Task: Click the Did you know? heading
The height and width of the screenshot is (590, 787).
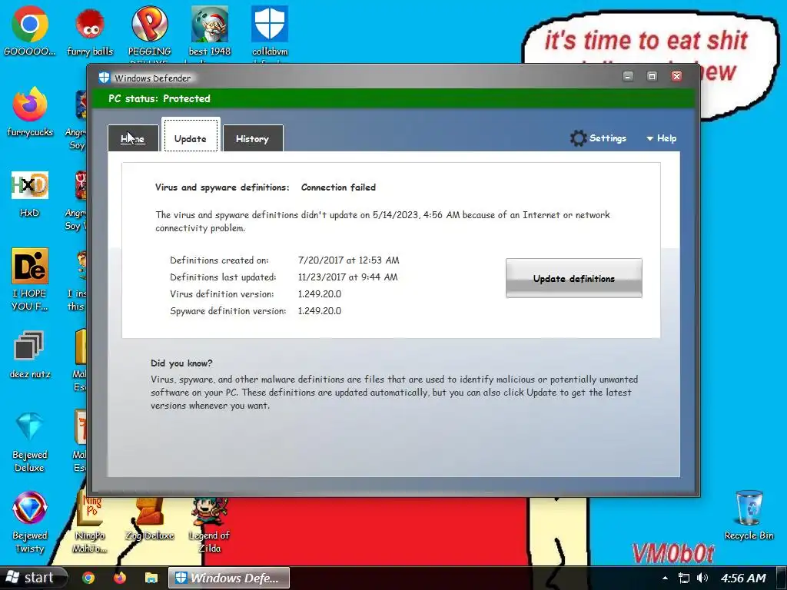Action: click(x=181, y=363)
